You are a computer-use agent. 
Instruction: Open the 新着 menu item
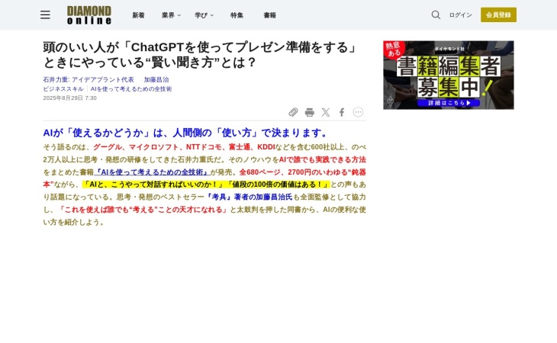click(x=139, y=15)
